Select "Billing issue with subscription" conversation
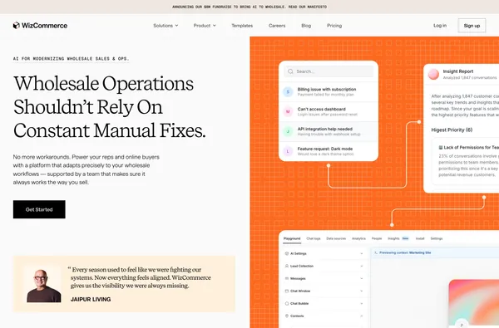 329,92
